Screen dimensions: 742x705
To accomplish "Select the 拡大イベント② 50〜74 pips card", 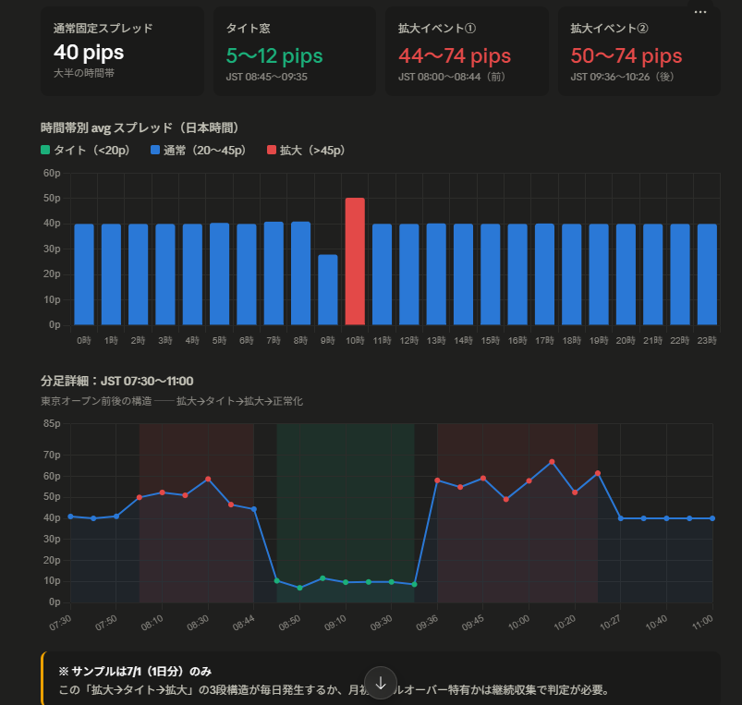I will [639, 51].
